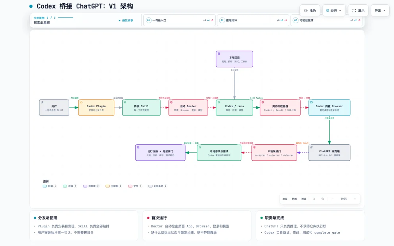
Task: Select the ChatGPT 网页端 node
Action: [x=329, y=153]
